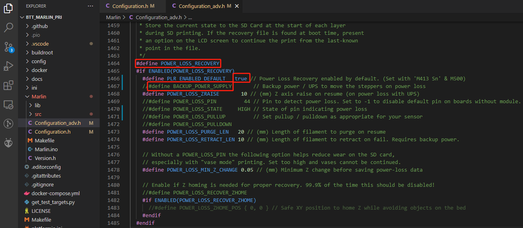Switch to the Configuration.h editor tab
The width and height of the screenshot is (523, 228).
point(131,6)
